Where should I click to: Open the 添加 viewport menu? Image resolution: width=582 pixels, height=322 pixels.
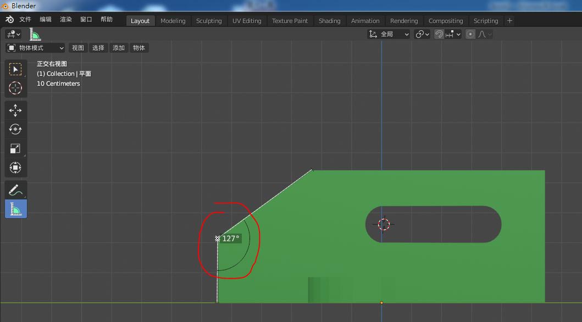tap(119, 48)
